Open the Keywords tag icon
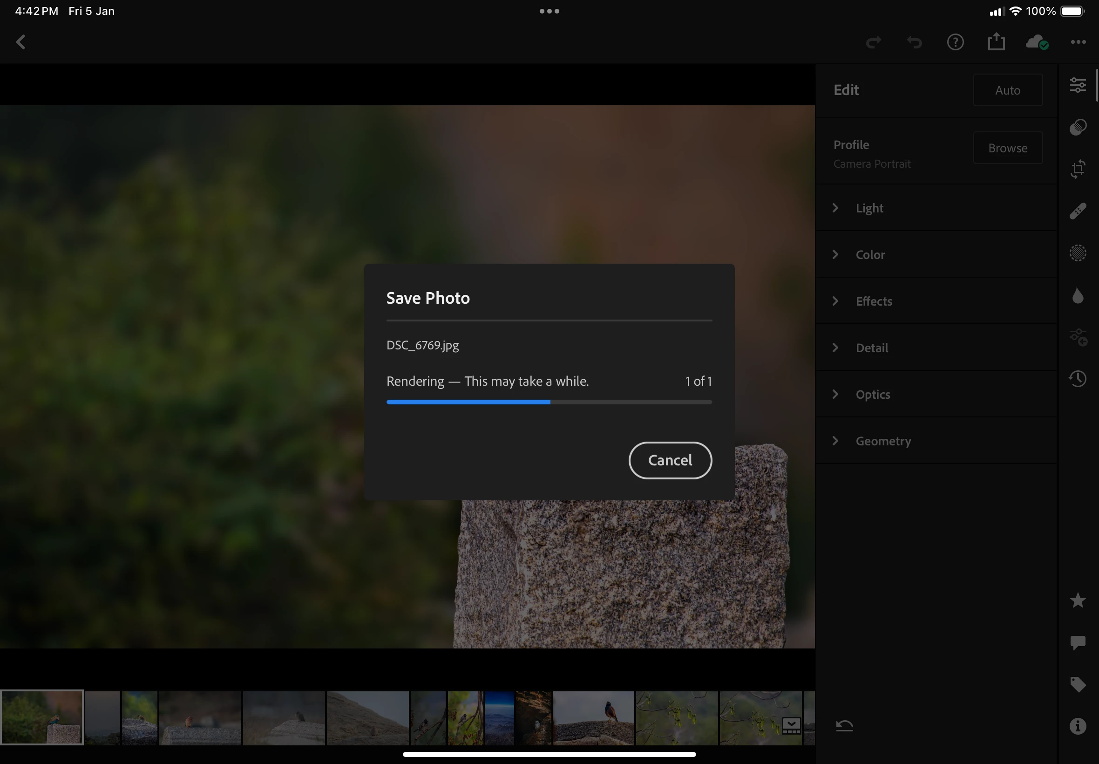 (x=1078, y=684)
